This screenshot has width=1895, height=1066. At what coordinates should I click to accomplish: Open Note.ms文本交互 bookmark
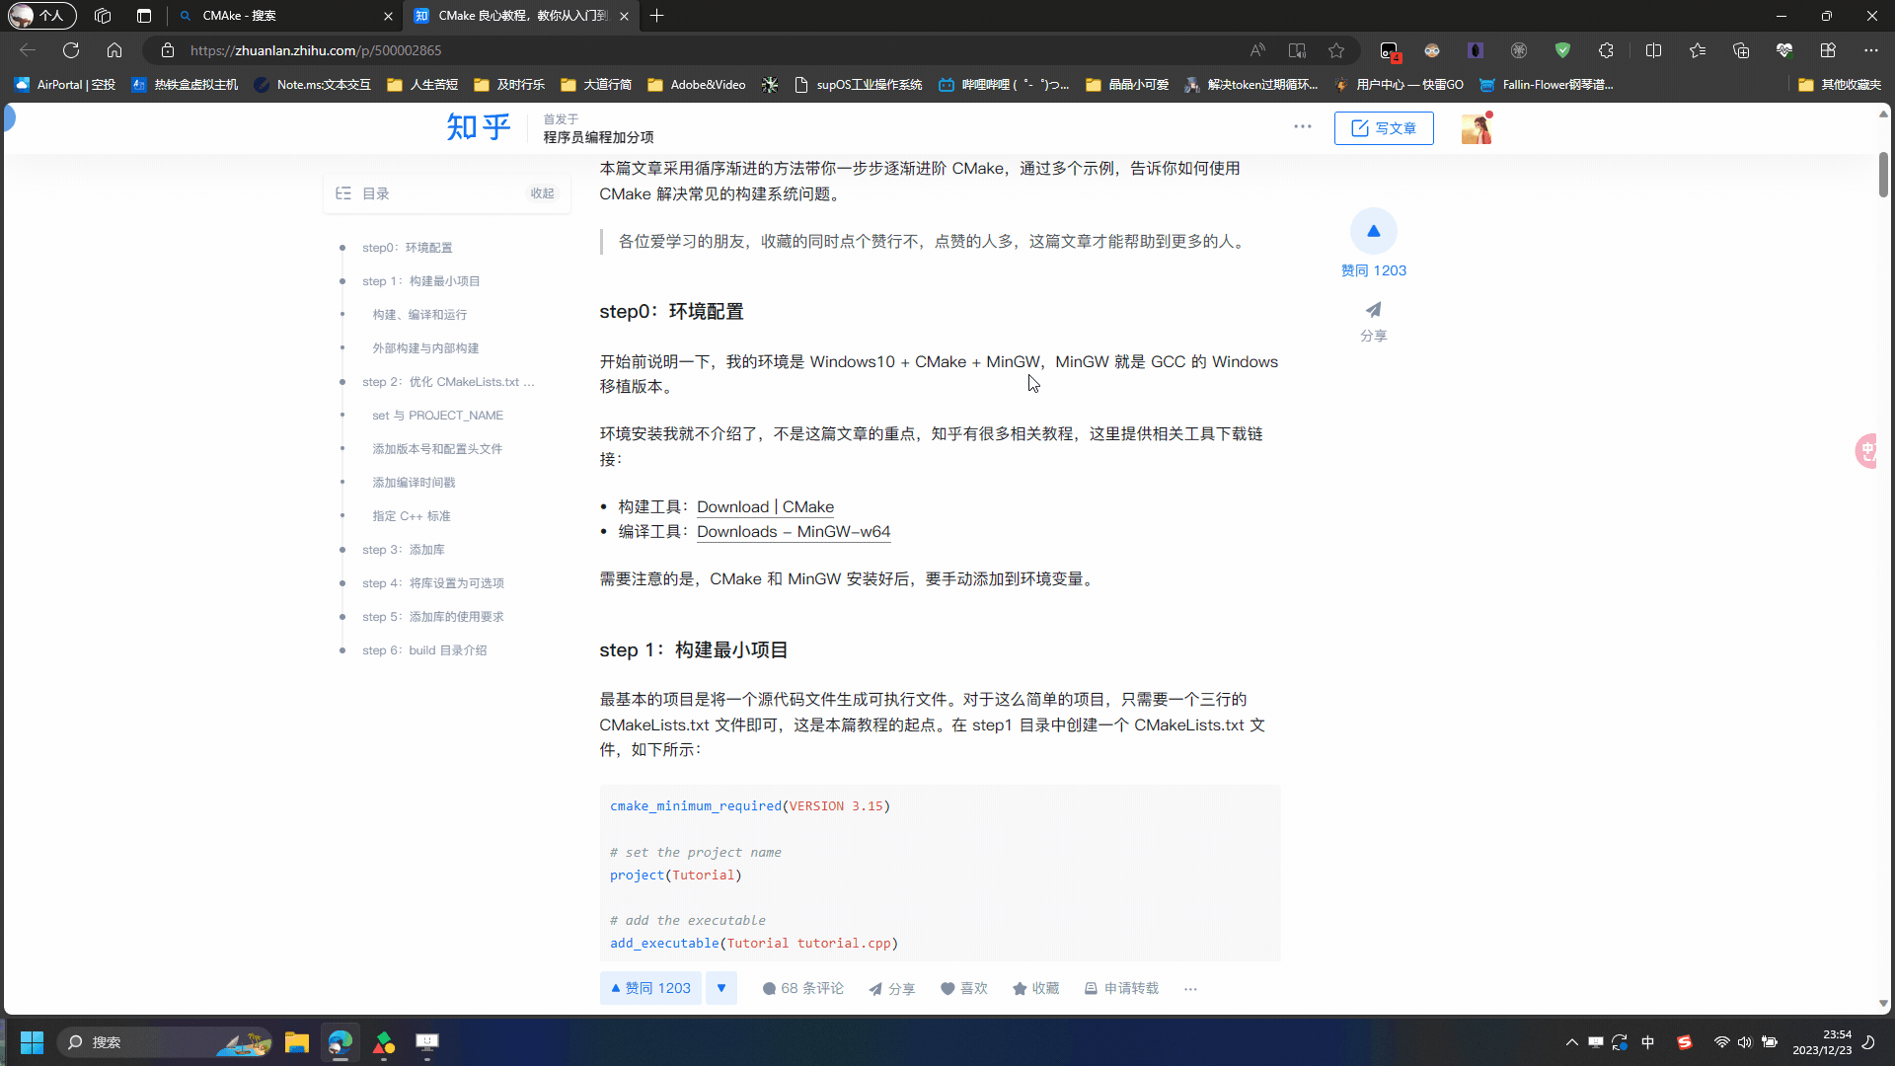click(x=313, y=85)
